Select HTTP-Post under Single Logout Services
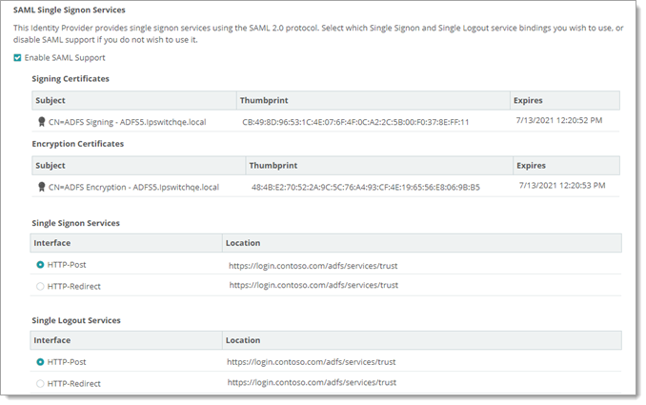The width and height of the screenshot is (646, 405). [40, 362]
